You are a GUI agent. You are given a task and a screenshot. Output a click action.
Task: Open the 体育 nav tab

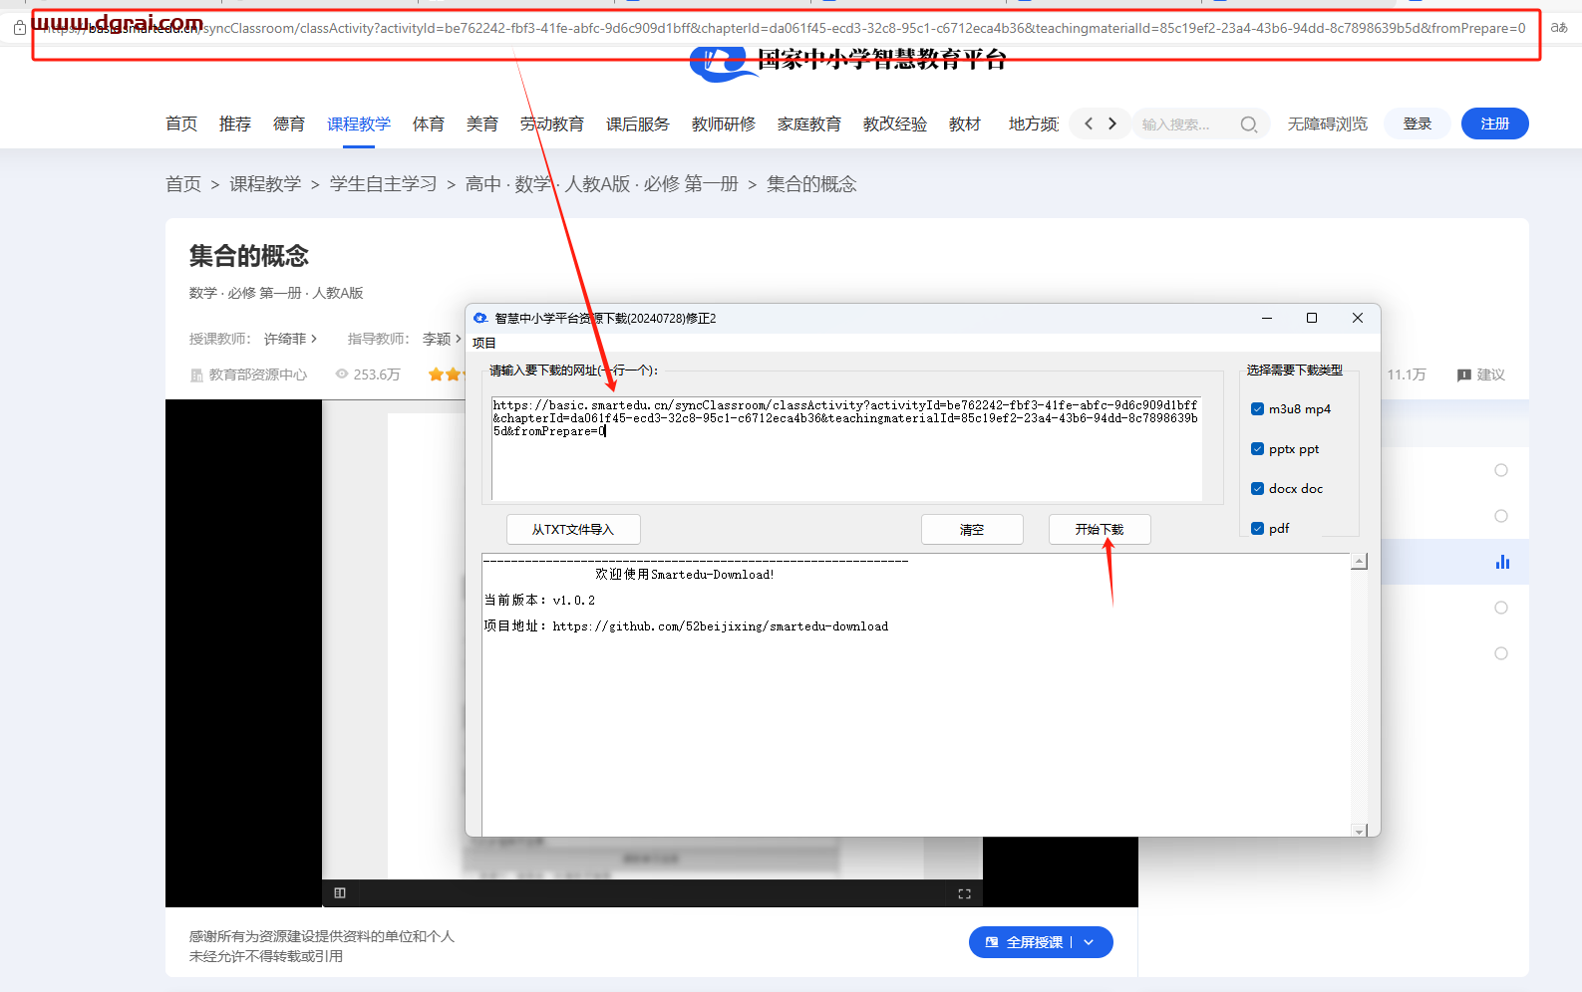429,124
